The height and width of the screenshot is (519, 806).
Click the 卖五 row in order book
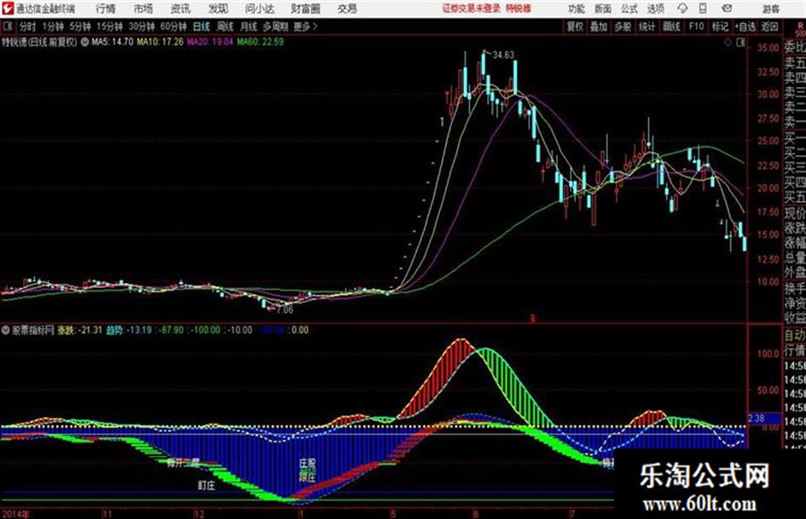click(x=794, y=63)
